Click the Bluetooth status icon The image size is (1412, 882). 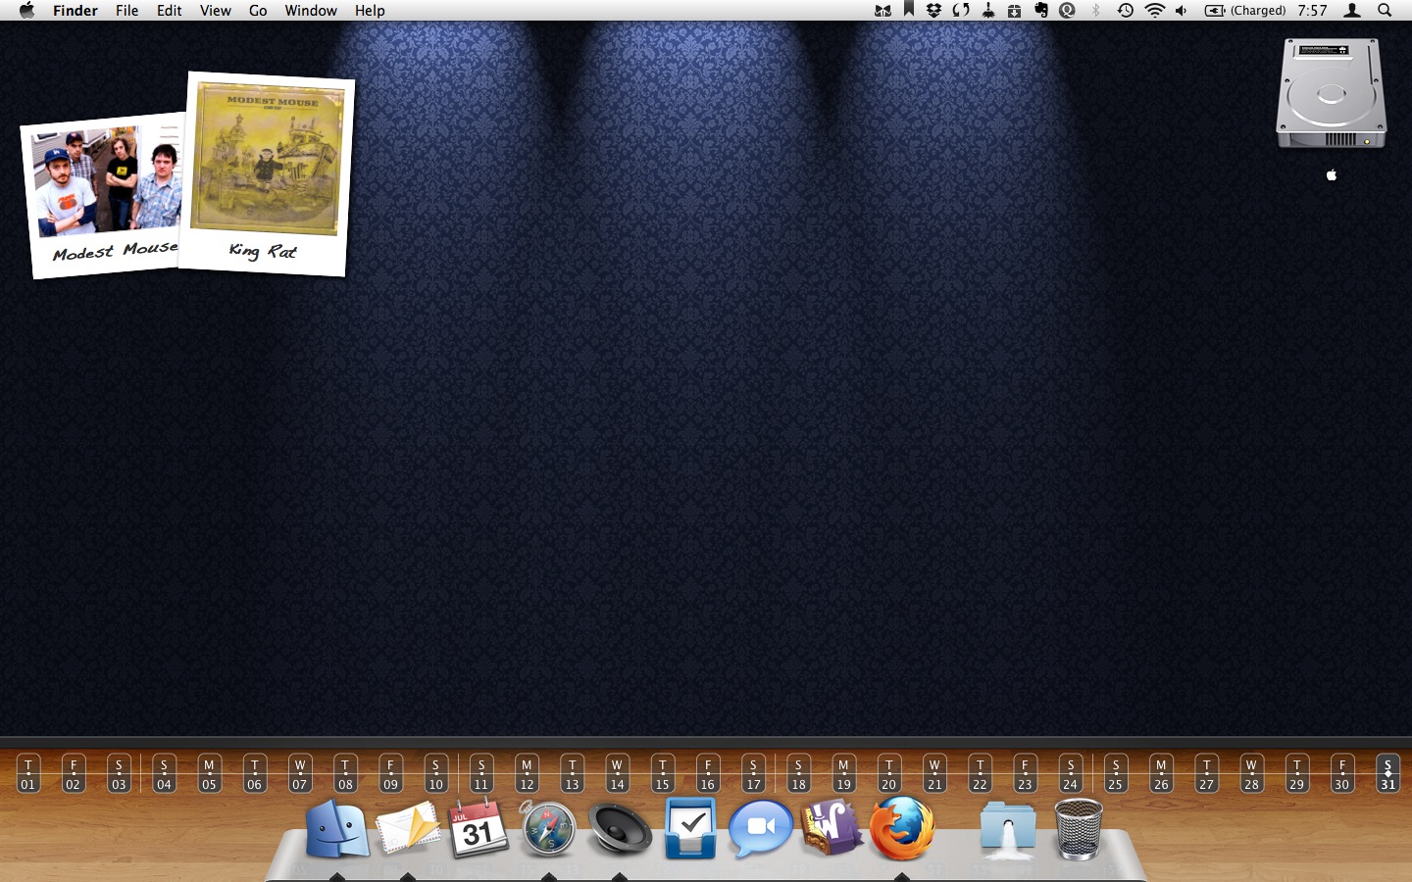[x=1096, y=11]
